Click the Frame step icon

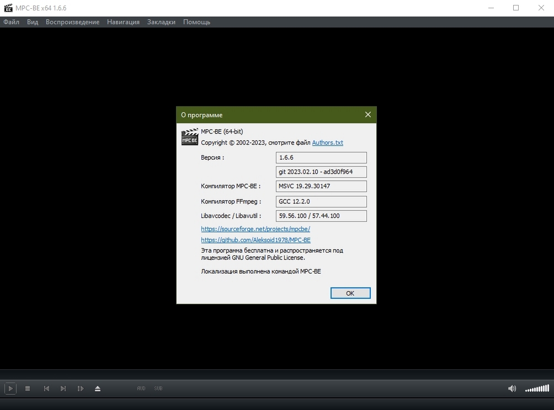81,389
